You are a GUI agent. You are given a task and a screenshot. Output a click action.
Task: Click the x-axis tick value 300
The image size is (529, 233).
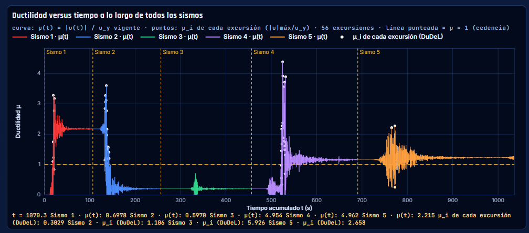180,200
